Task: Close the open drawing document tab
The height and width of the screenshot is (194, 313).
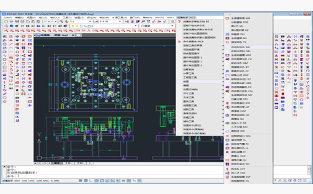Action: [x=73, y=35]
